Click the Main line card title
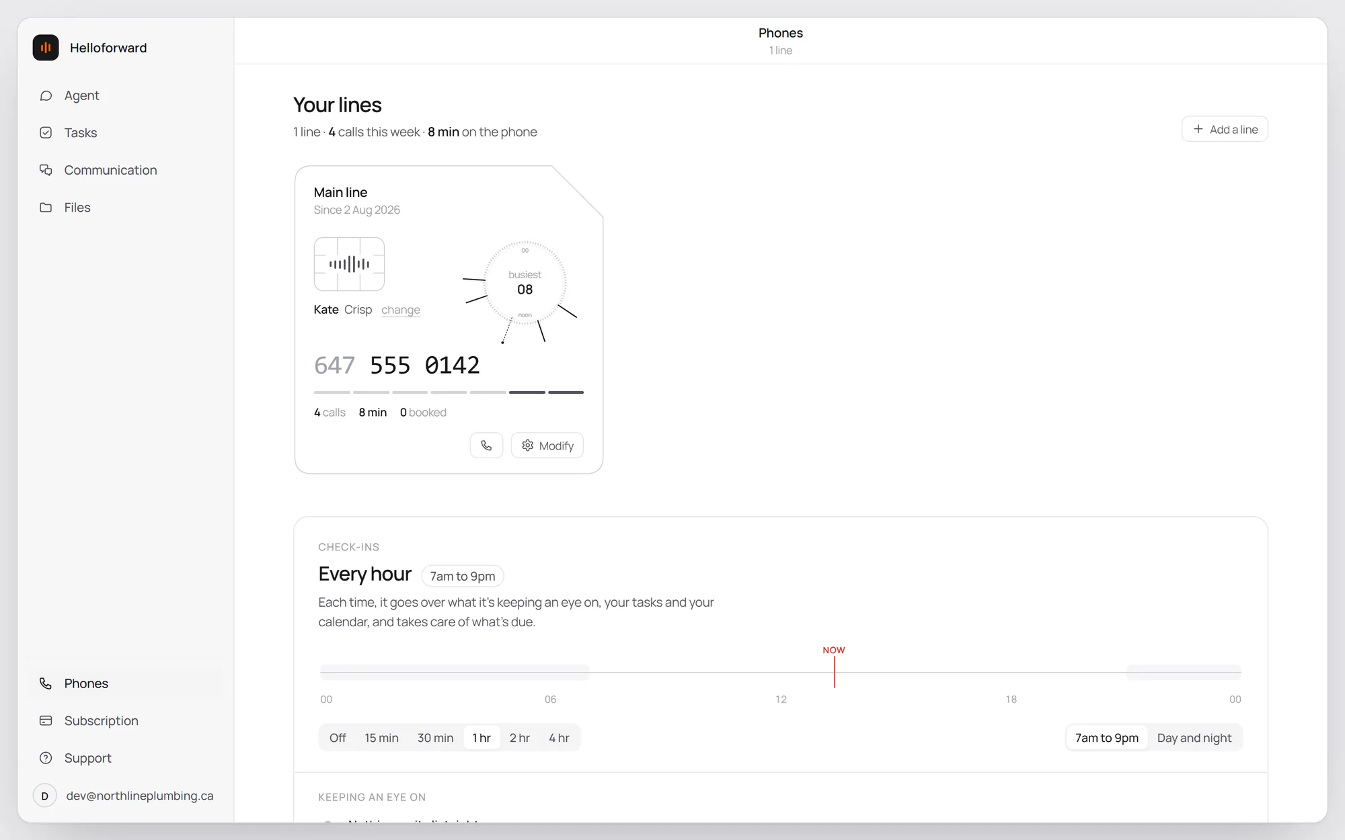 pyautogui.click(x=340, y=192)
